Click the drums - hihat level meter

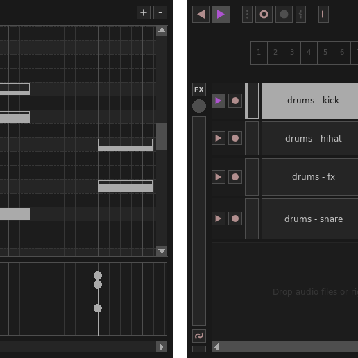[x=252, y=138]
